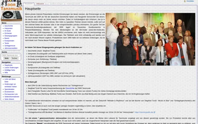Open Druckversion in Werkzeuge
The image size is (198, 124).
[x=9, y=92]
